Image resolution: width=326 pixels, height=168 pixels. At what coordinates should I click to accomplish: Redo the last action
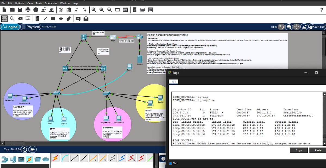(x=84, y=10)
